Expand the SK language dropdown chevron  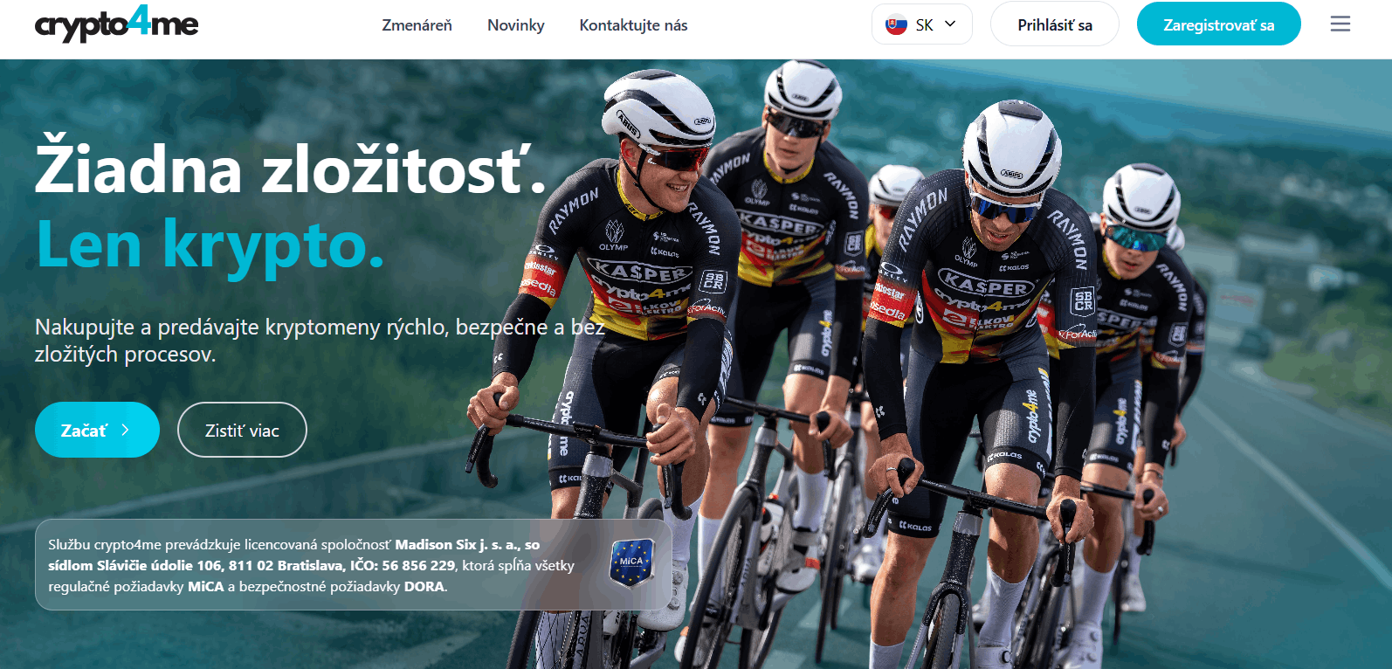coord(950,24)
